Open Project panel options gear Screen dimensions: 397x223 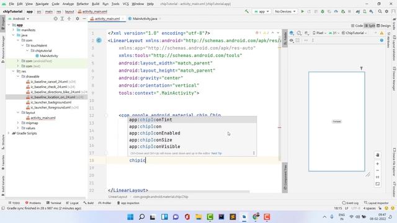tap(78, 19)
